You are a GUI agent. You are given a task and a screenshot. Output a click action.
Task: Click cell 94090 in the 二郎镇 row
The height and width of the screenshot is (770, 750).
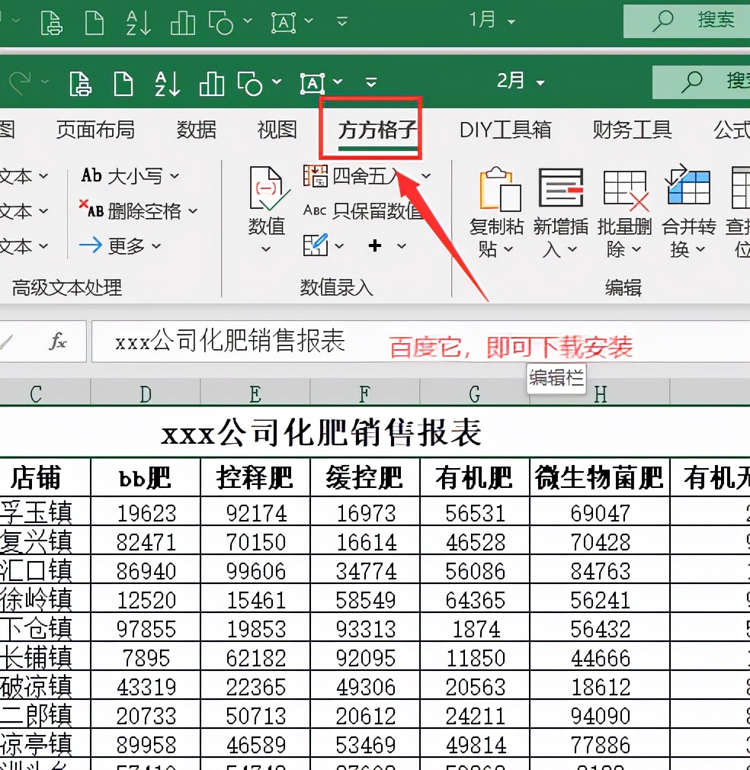(600, 716)
